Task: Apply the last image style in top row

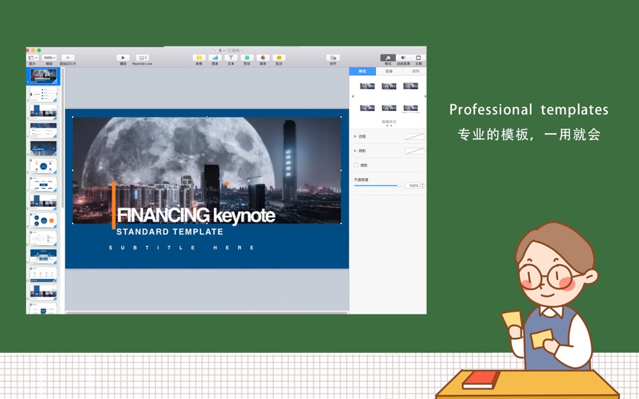Action: (x=410, y=86)
